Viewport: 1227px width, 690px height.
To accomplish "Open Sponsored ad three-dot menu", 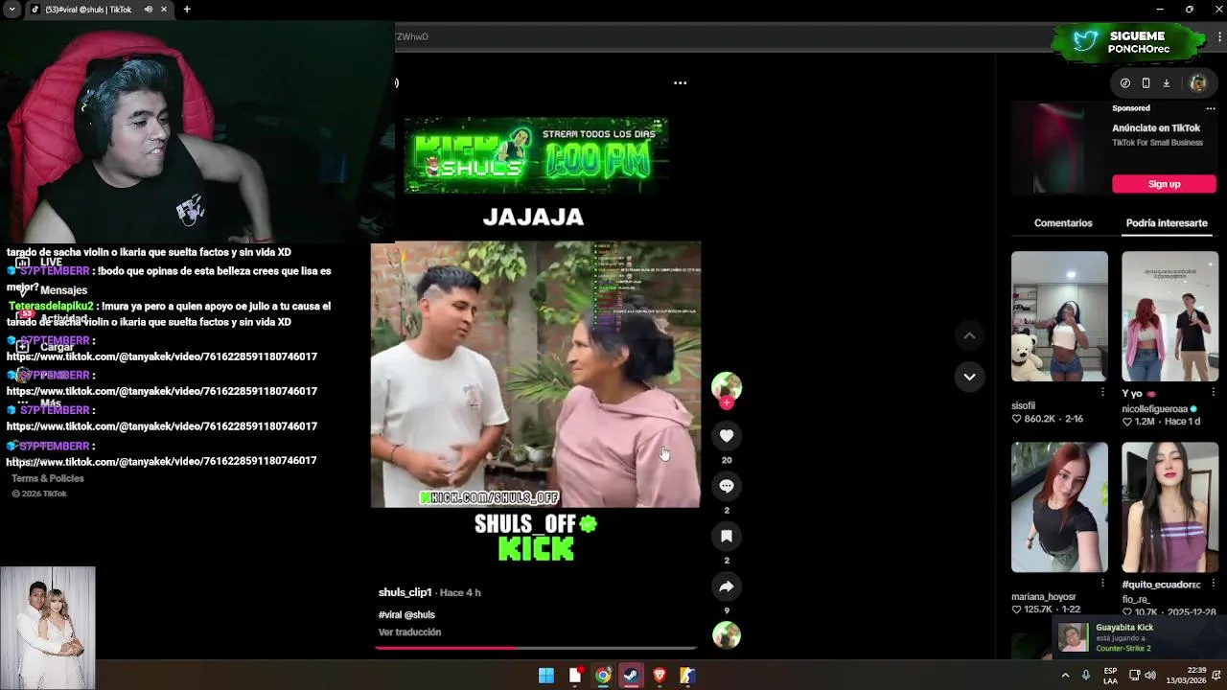I will [x=1211, y=108].
